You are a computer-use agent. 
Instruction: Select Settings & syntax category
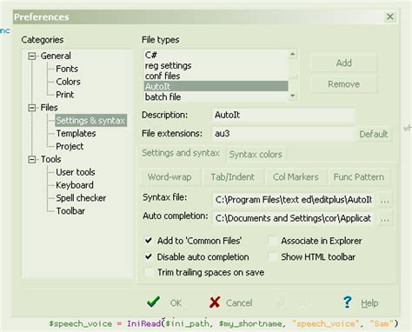coord(90,120)
